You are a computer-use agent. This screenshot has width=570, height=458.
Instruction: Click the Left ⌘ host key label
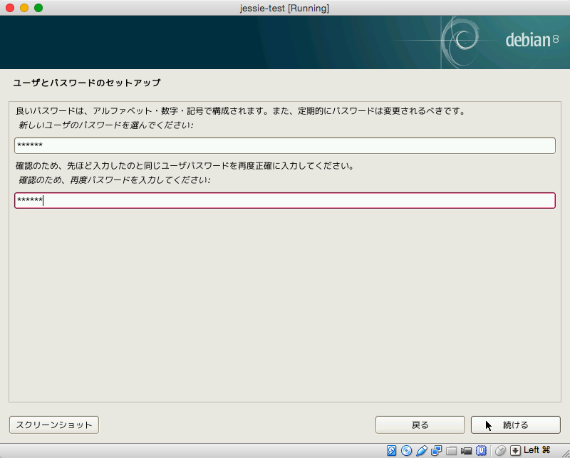click(x=537, y=450)
